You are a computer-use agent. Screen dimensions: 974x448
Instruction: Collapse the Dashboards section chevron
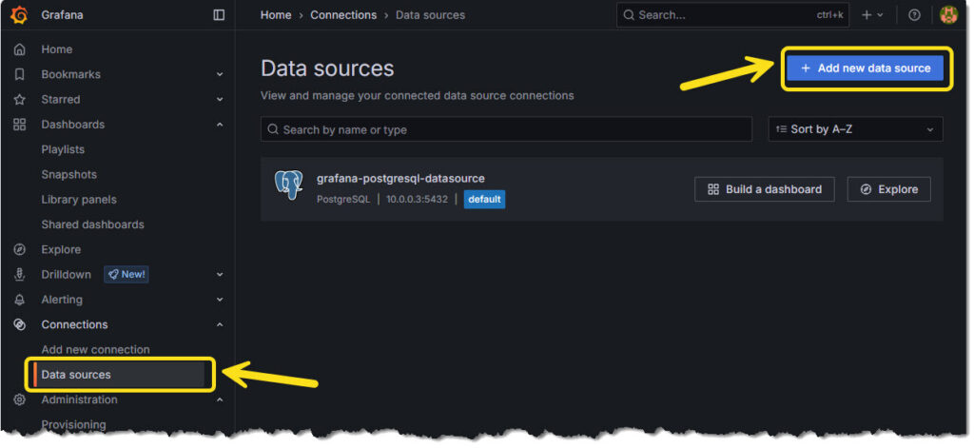pos(220,125)
